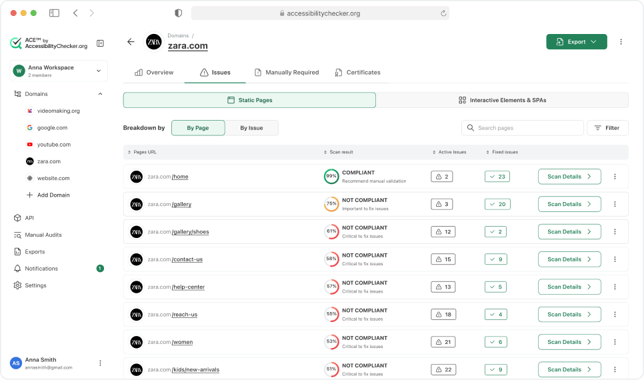Switch to Interactive Elements & SPAs view
This screenshot has height=380, width=644.
tap(502, 100)
